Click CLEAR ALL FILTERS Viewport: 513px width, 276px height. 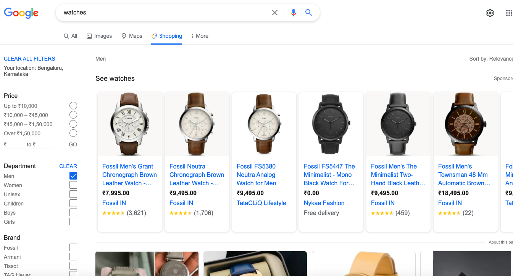(x=29, y=59)
